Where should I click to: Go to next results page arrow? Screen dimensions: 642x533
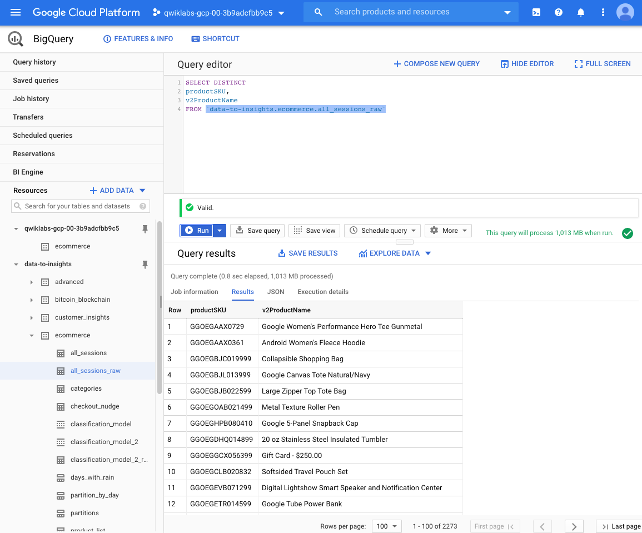[574, 526]
